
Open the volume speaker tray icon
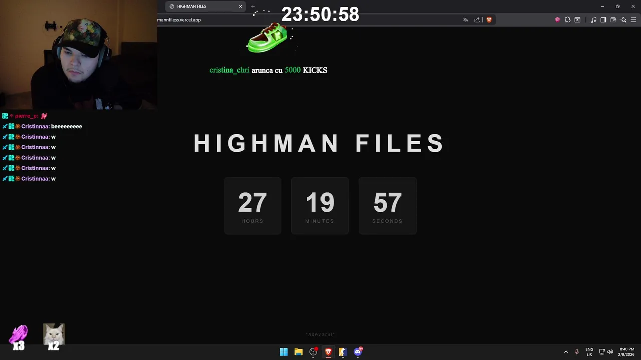tap(610, 352)
